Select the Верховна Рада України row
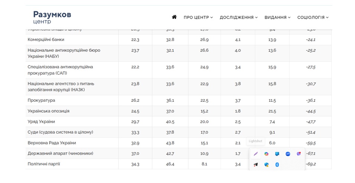 point(52,143)
